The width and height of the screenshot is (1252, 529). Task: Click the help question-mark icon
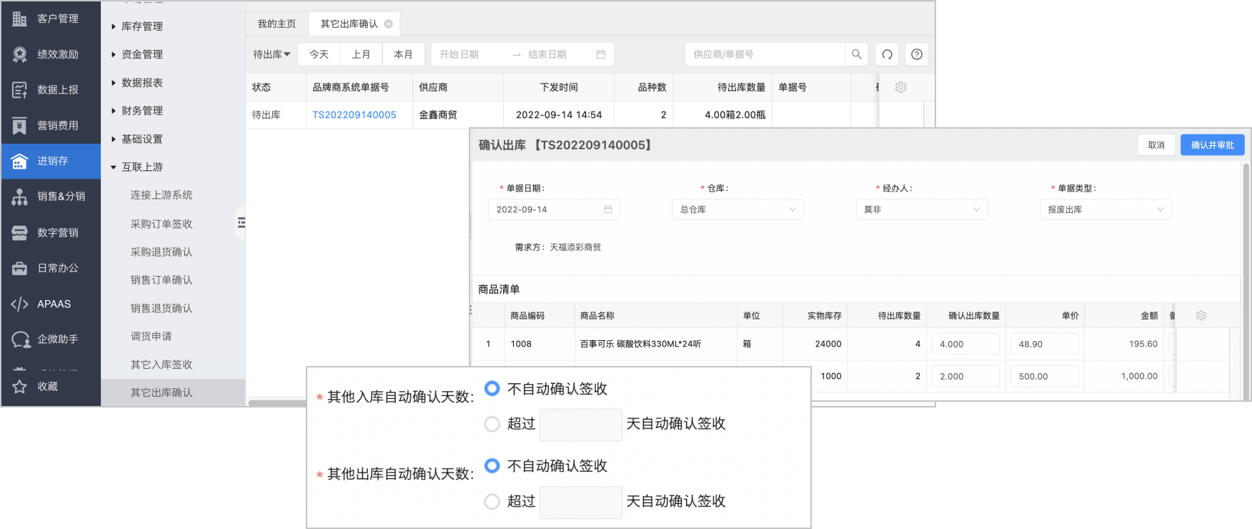[917, 54]
